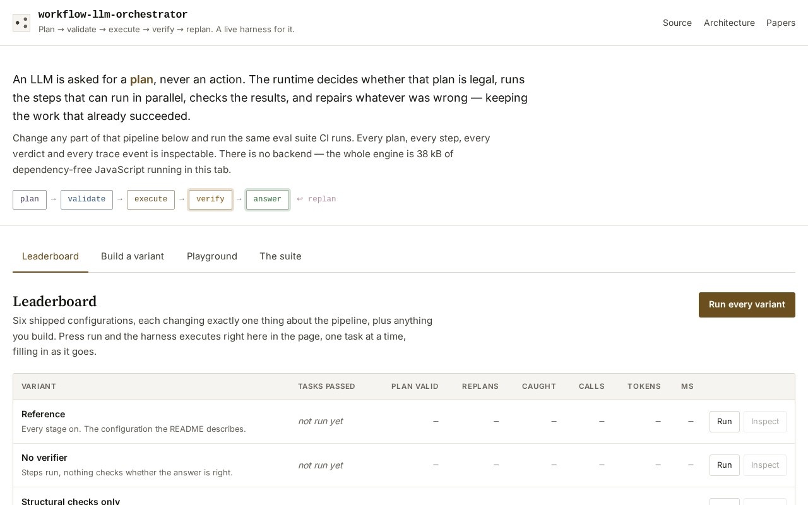Click the CAUGHT column header
This screenshot has width=808, height=505.
click(539, 386)
